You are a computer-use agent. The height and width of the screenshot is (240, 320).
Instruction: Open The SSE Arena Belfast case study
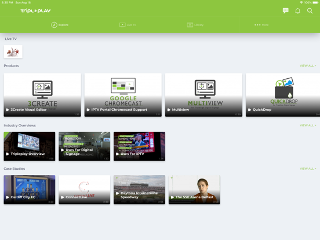194,190
